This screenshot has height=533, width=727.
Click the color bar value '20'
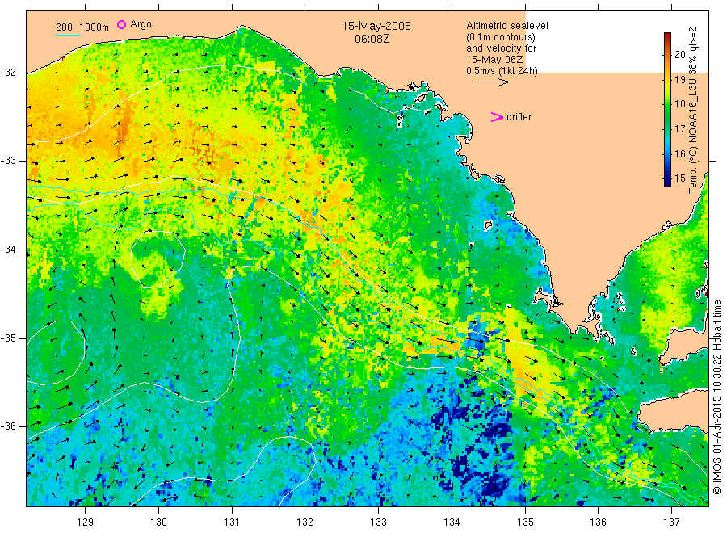(679, 54)
